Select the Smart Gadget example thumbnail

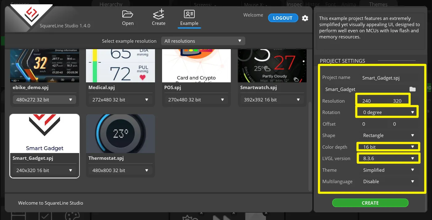pyautogui.click(x=45, y=134)
